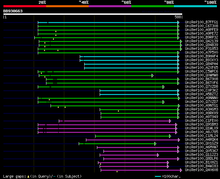Open the UniRef100_Q8DLP6 entry
Viewport: 220px width, 179px height.
201,159
